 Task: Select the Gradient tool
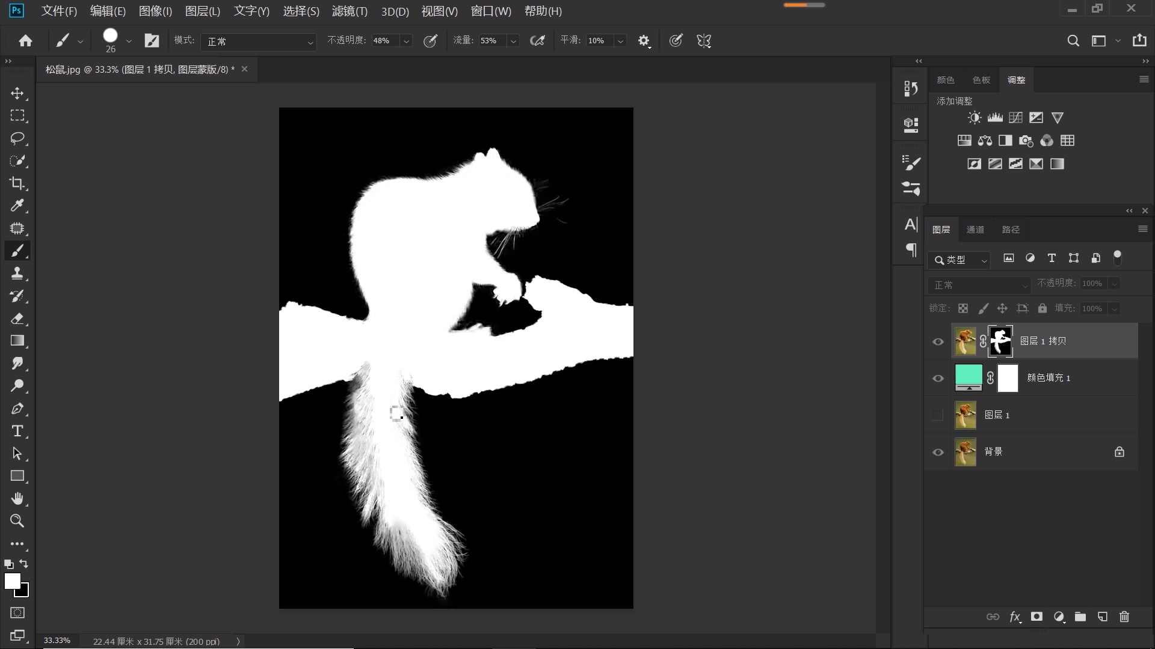[x=17, y=341]
